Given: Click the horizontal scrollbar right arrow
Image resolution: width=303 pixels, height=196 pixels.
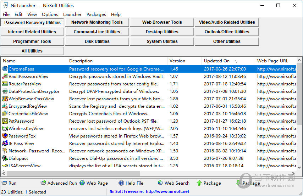Looking at the screenshot, I should pyautogui.click(x=293, y=173).
